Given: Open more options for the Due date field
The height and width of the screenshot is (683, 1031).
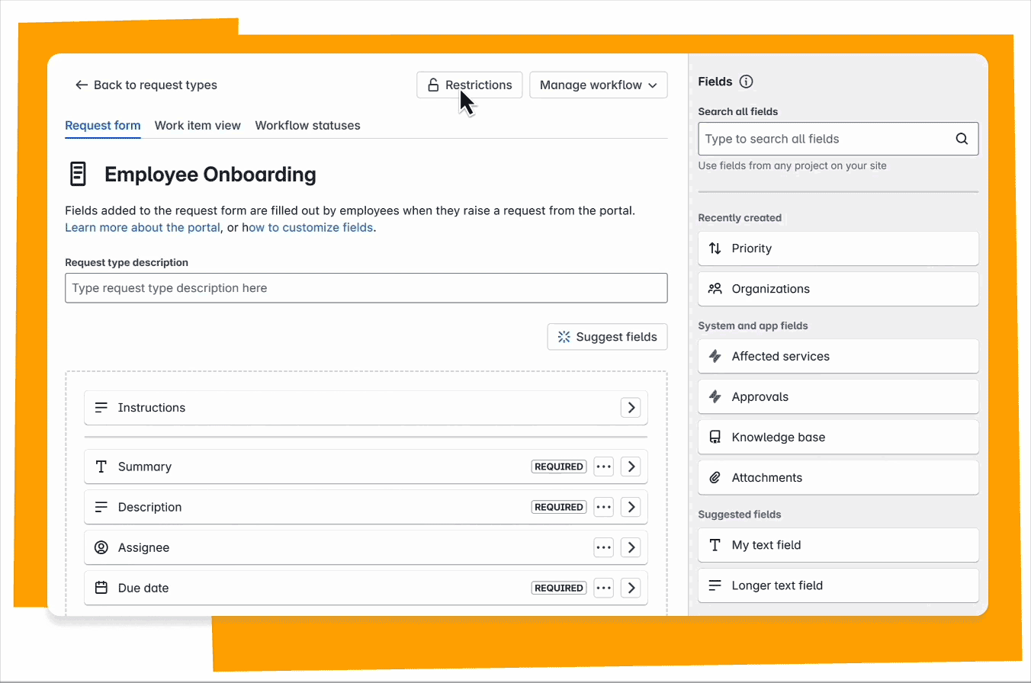Looking at the screenshot, I should pyautogui.click(x=604, y=588).
